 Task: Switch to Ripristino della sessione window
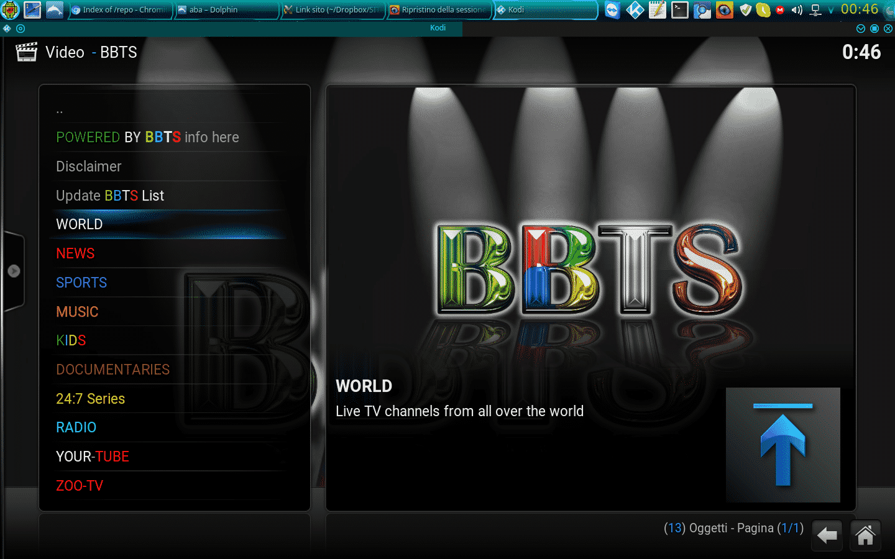click(439, 10)
